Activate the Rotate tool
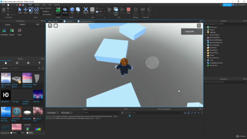The height and width of the screenshot is (139, 247). (36, 10)
